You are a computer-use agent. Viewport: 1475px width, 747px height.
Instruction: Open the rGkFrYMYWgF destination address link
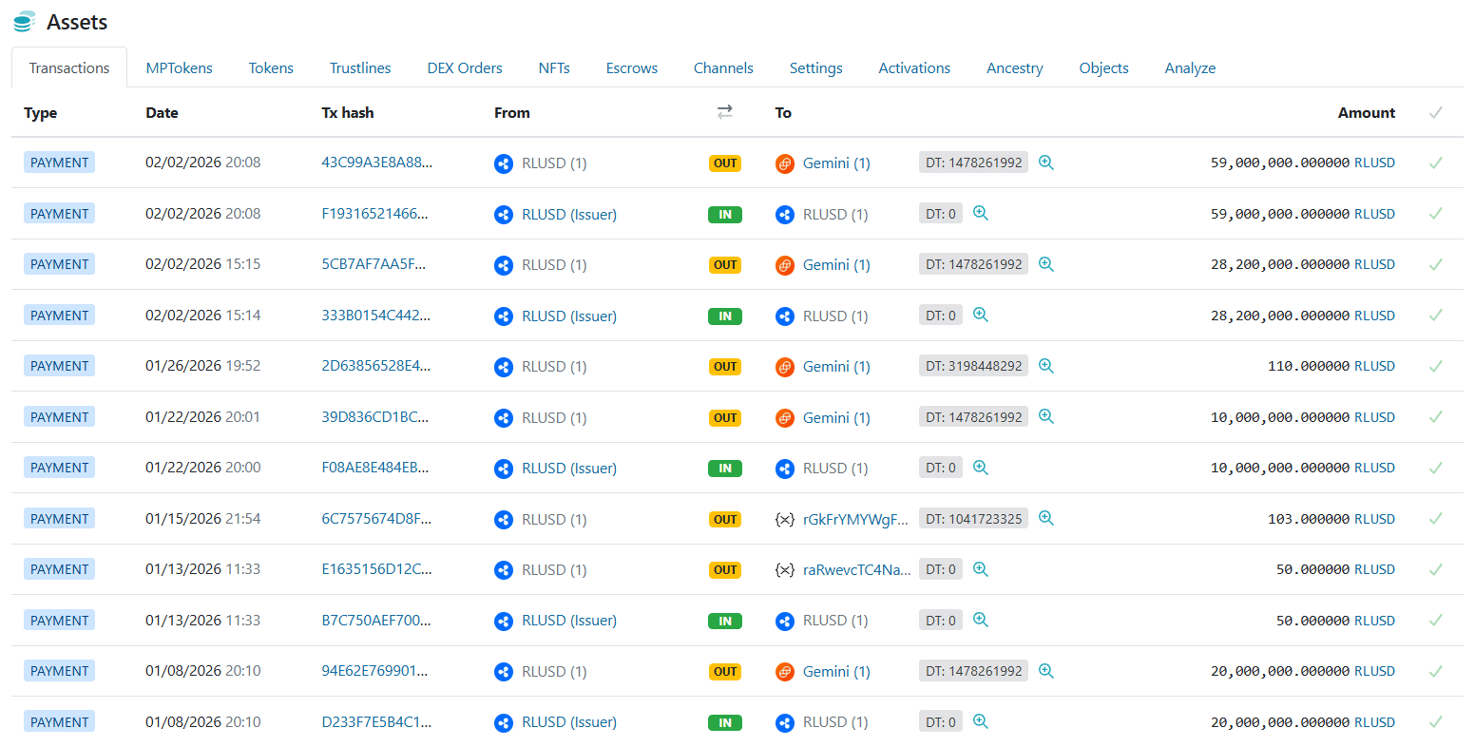(x=855, y=519)
